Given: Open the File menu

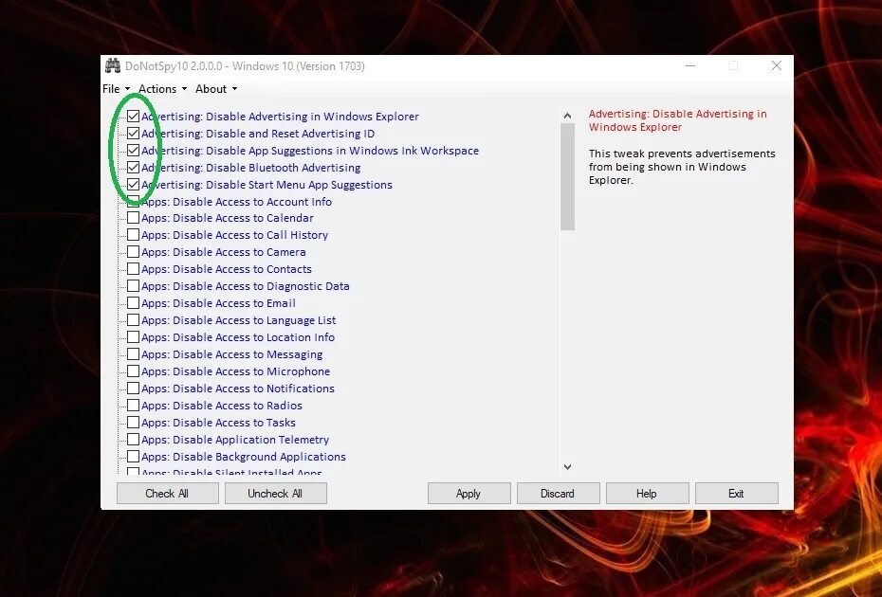Looking at the screenshot, I should coord(116,89).
